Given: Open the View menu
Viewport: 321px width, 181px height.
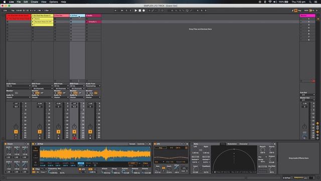Looking at the screenshot, I should pos(44,2).
